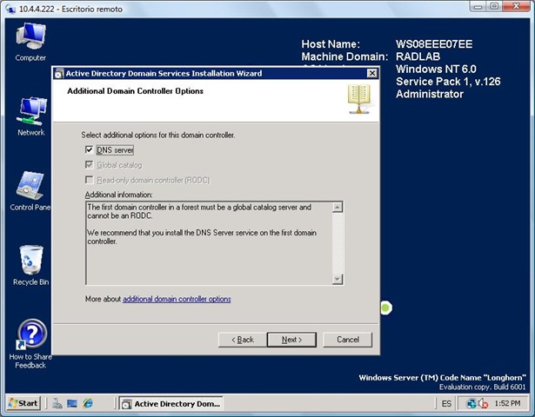Image resolution: width=535 pixels, height=417 pixels.
Task: Click the Global catalog checkbox
Action: click(x=90, y=164)
